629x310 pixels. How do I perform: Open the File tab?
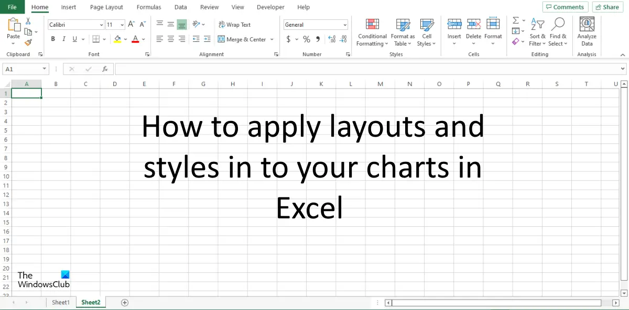click(12, 7)
